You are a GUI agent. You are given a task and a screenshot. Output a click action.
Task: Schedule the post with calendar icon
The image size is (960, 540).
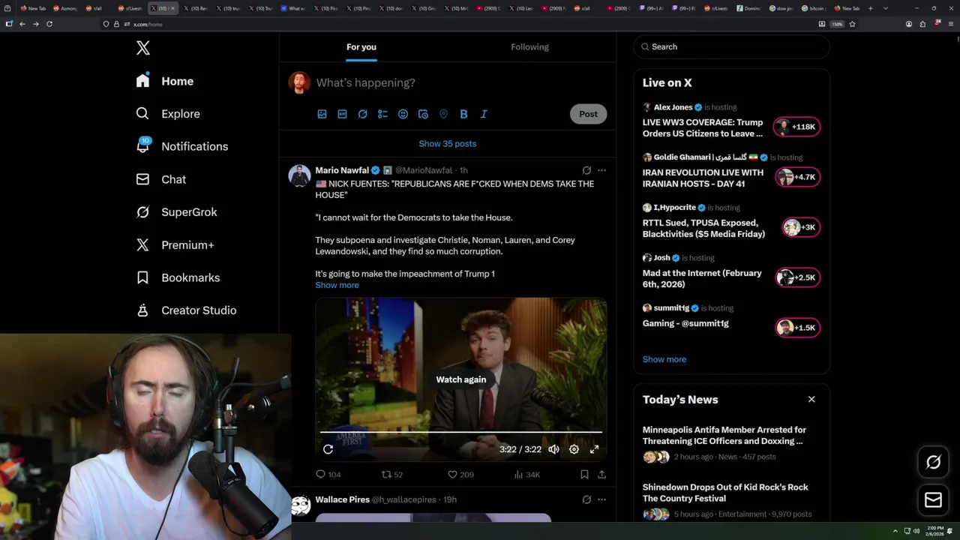pos(423,114)
